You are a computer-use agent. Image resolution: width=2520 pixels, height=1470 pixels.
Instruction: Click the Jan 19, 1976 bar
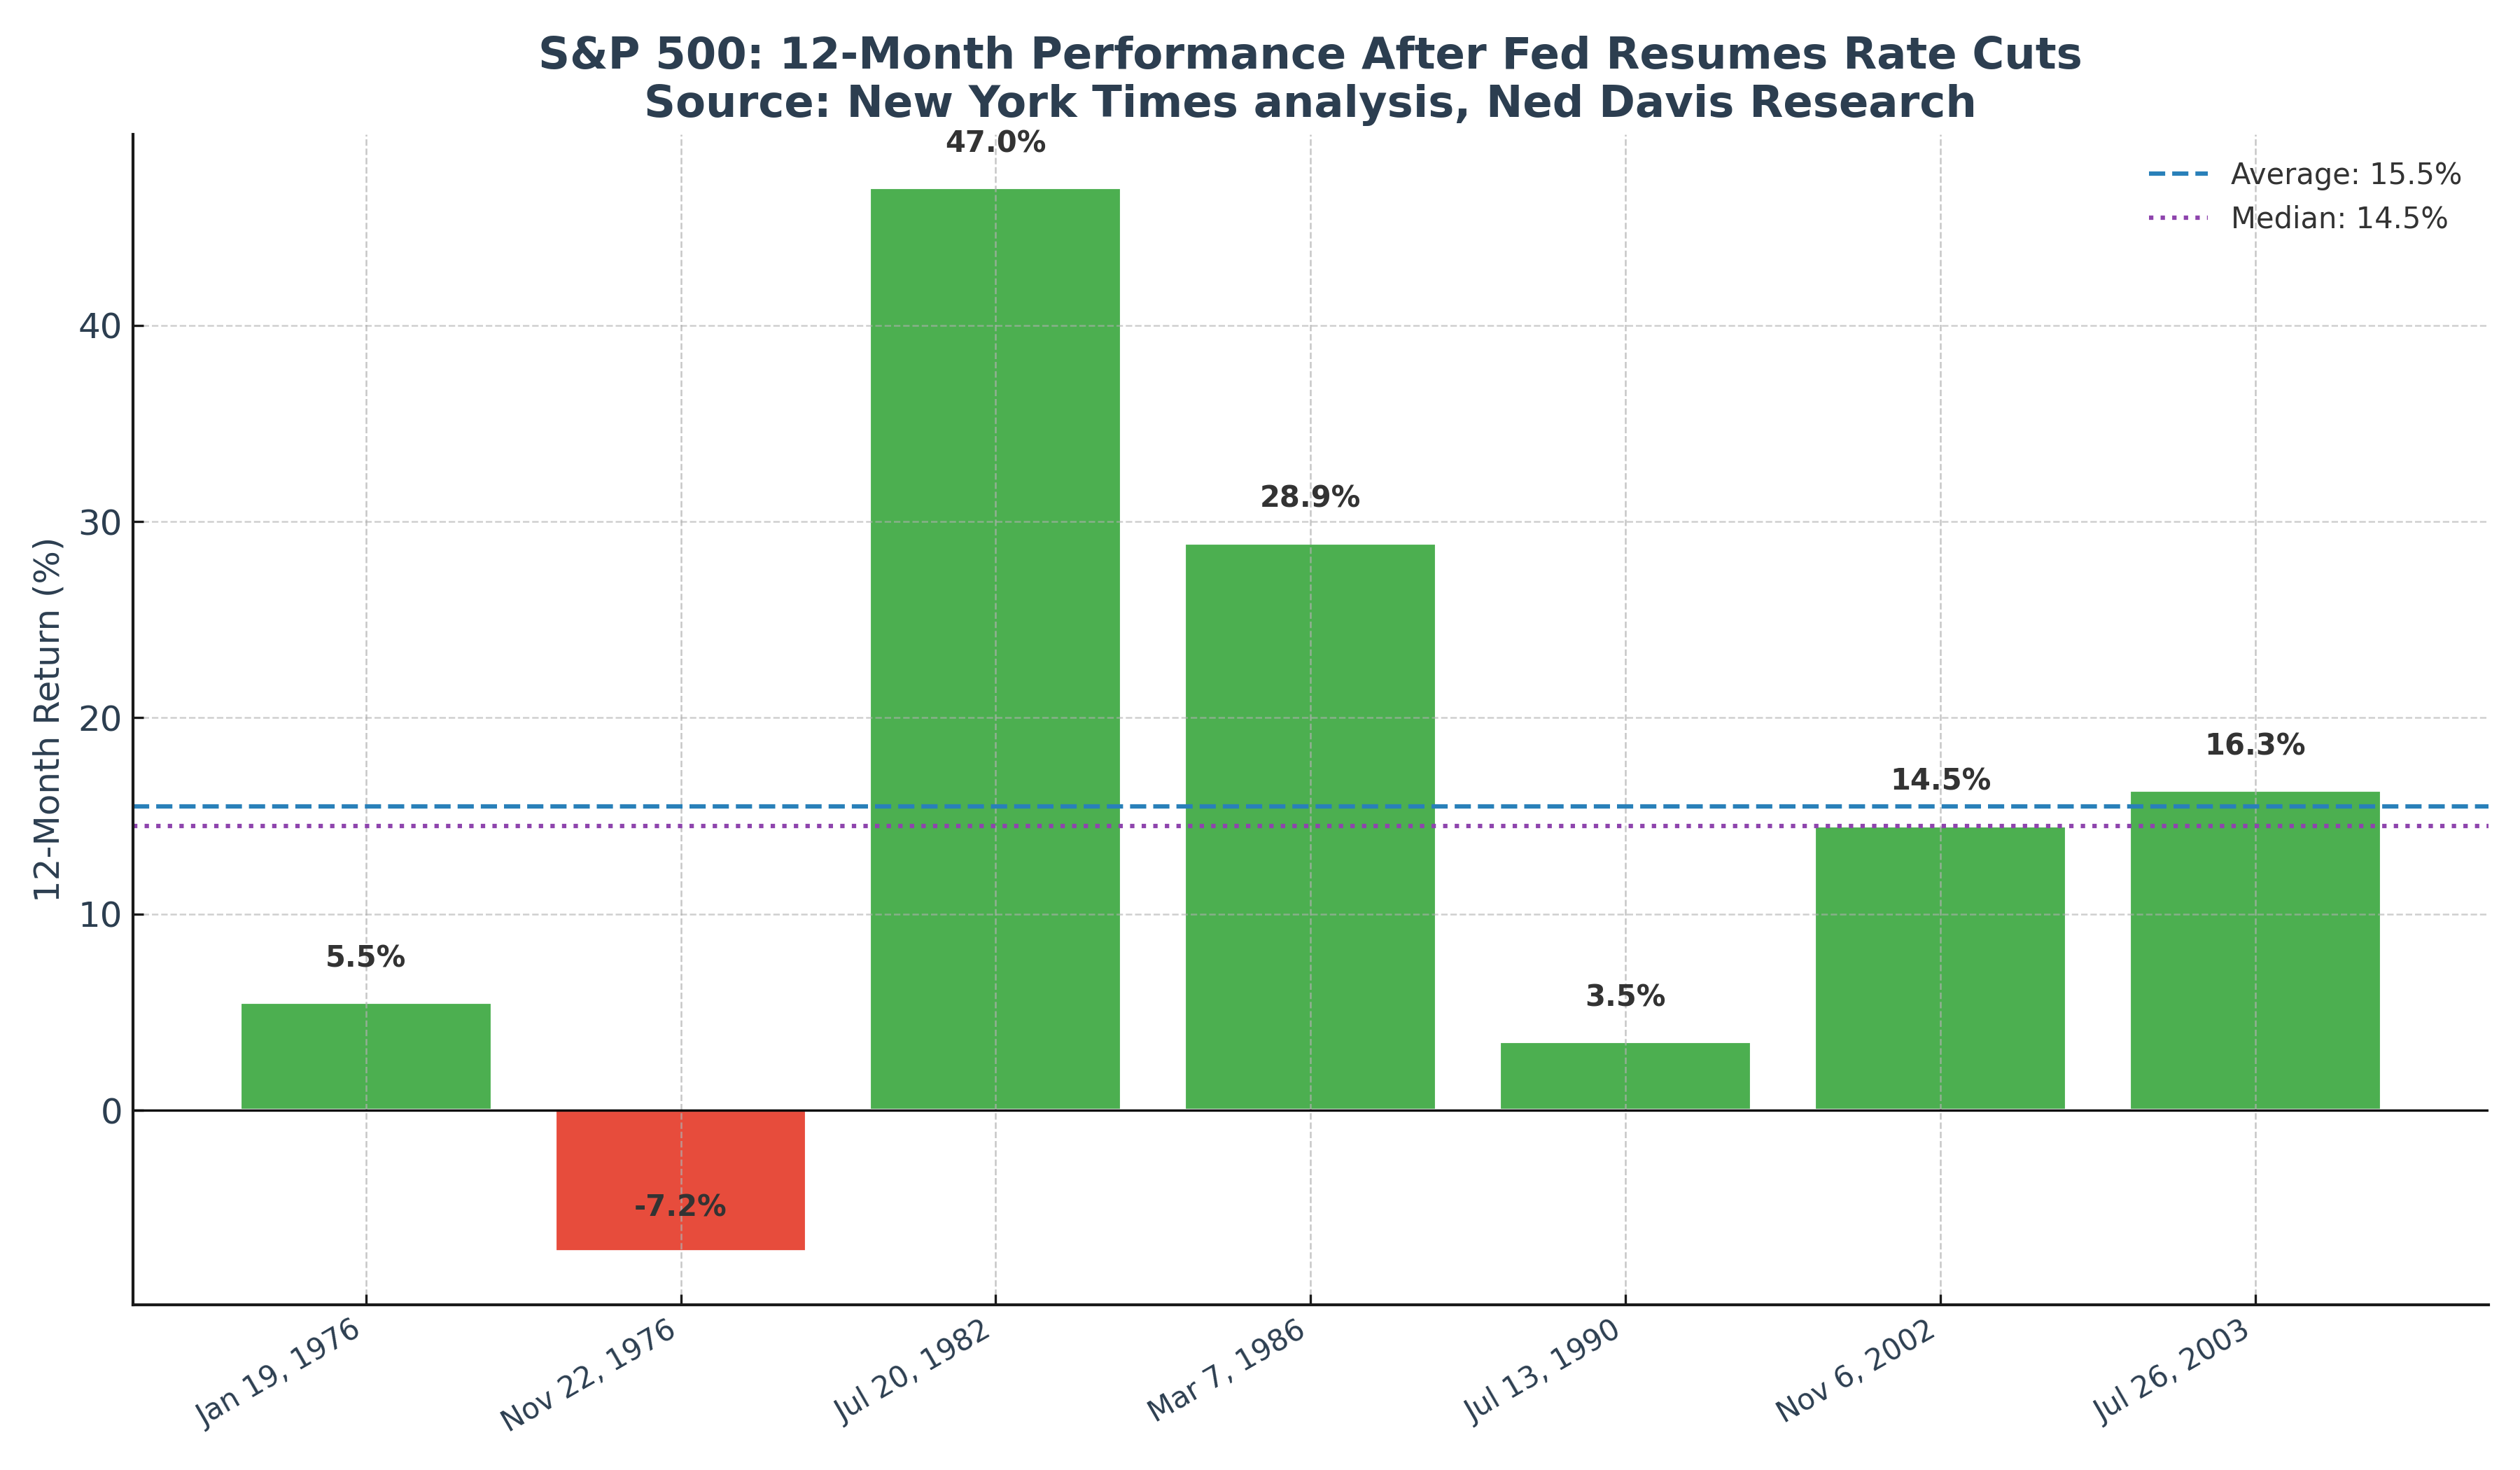366,1057
